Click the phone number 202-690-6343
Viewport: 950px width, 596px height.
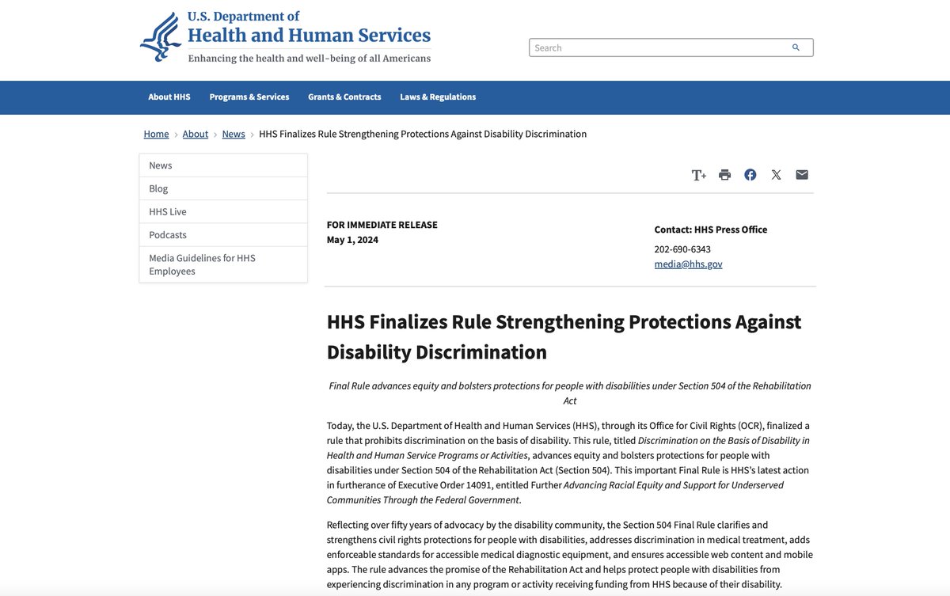coord(682,249)
